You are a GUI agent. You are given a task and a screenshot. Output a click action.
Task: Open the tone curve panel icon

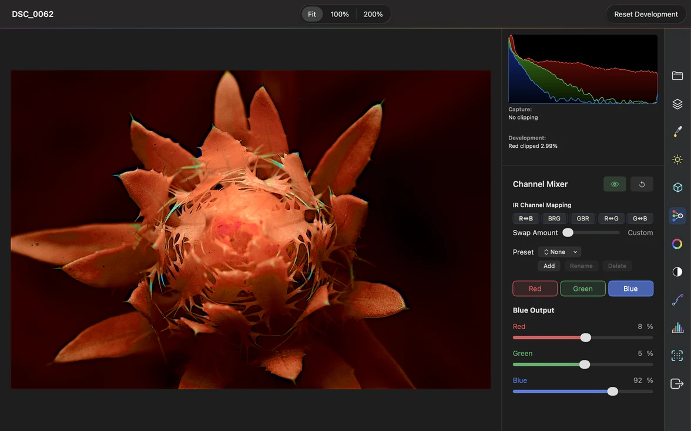(677, 300)
